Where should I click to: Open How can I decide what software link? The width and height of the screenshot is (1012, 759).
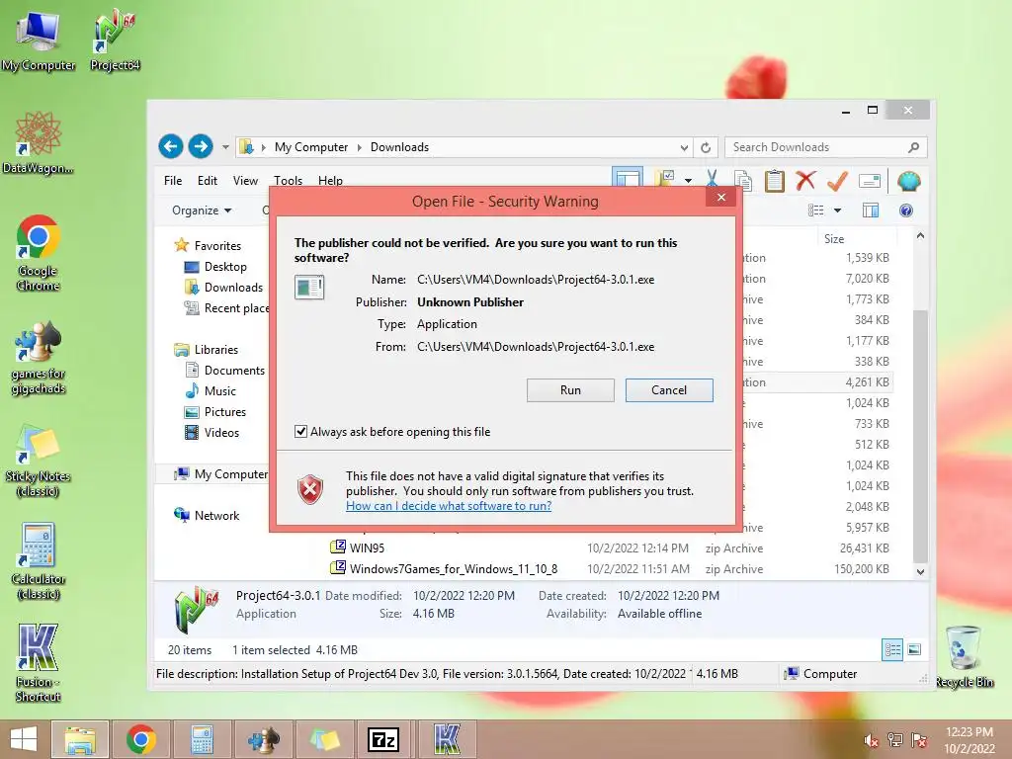pos(449,505)
